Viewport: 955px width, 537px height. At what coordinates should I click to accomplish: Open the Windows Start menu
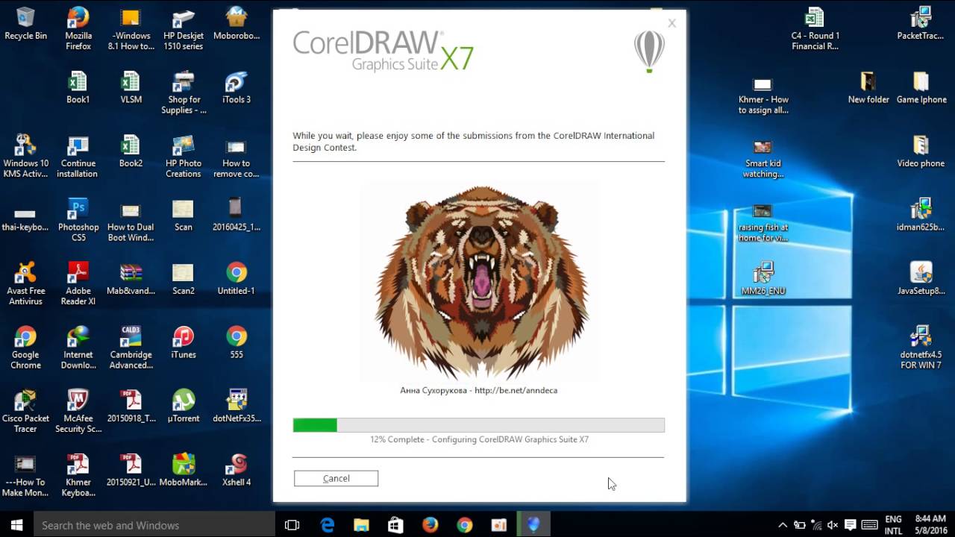tap(16, 525)
